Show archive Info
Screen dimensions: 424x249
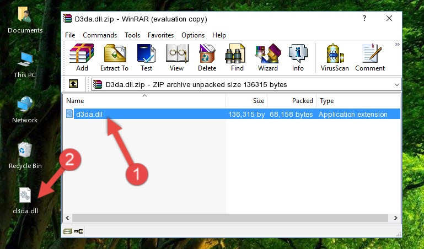coord(298,57)
